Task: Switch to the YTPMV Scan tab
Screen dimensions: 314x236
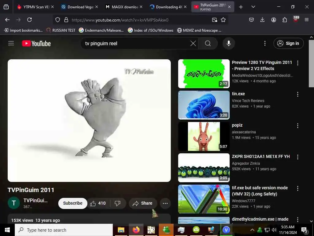Action: (36, 7)
